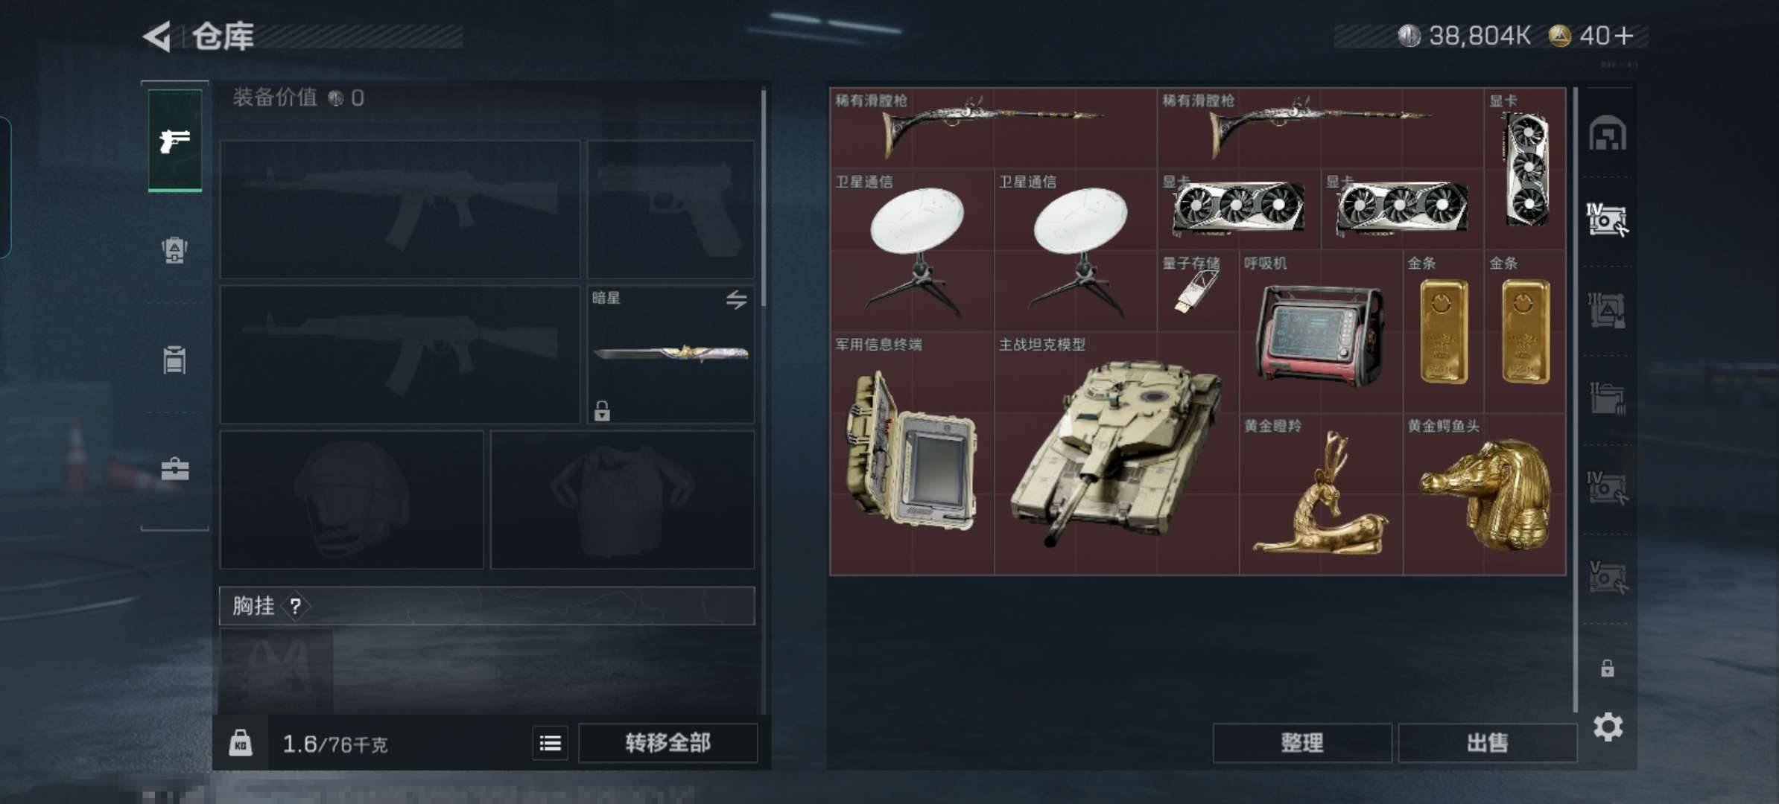The height and width of the screenshot is (804, 1779).
Task: Select the main stash house icon
Action: click(1607, 133)
